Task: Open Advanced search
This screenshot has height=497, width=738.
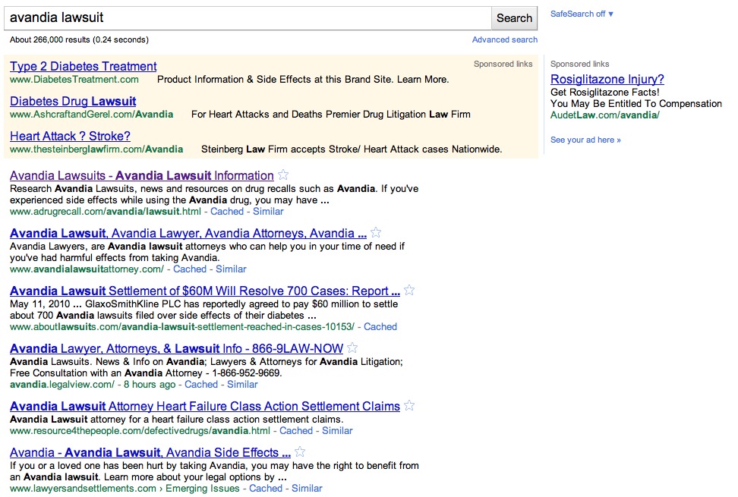Action: tap(505, 40)
